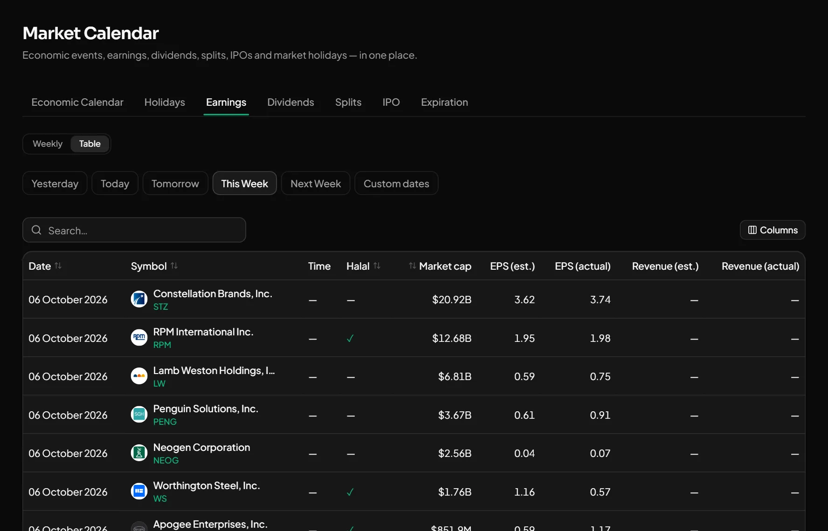The image size is (828, 531).
Task: Sort table by Symbol column arrows
Action: point(174,265)
